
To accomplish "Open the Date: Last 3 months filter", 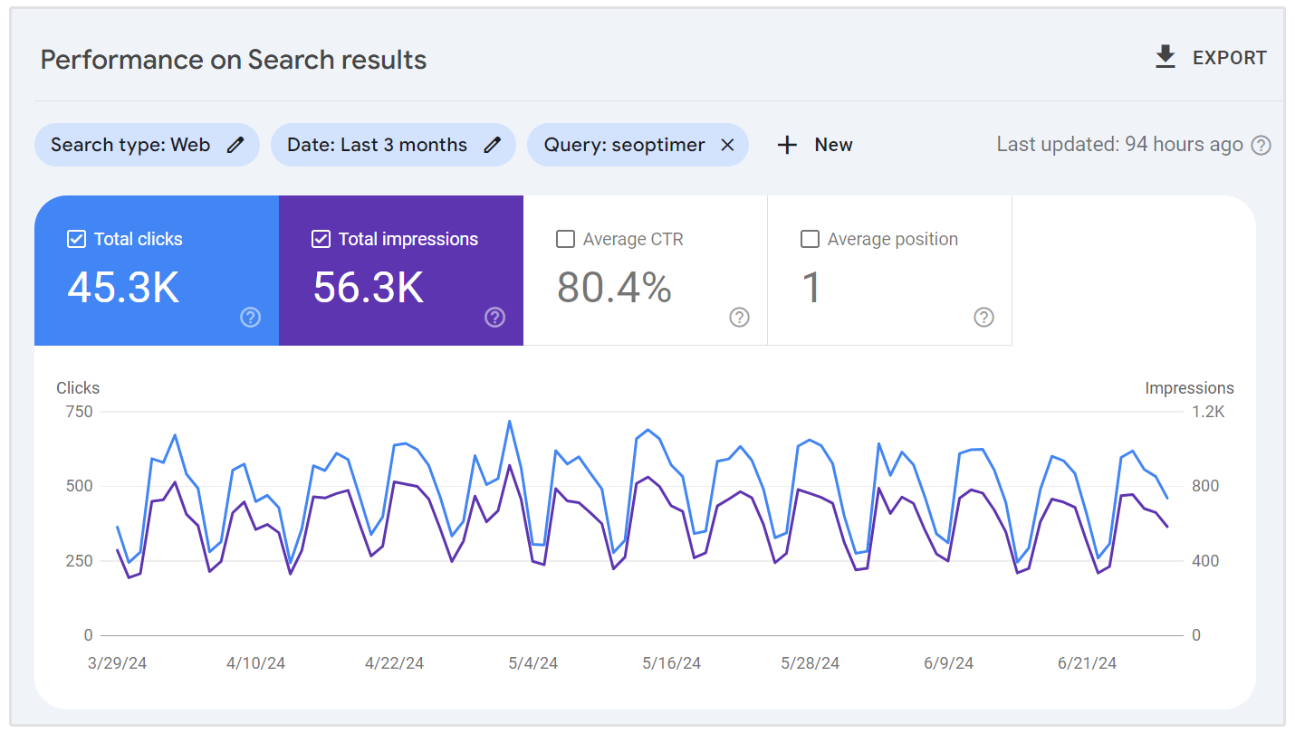I will [380, 144].
